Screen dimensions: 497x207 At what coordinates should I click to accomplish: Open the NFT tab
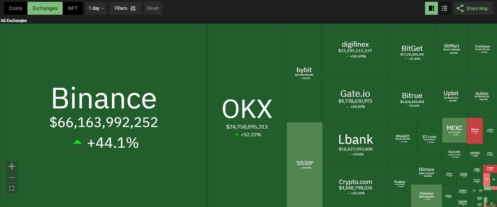[x=73, y=8]
